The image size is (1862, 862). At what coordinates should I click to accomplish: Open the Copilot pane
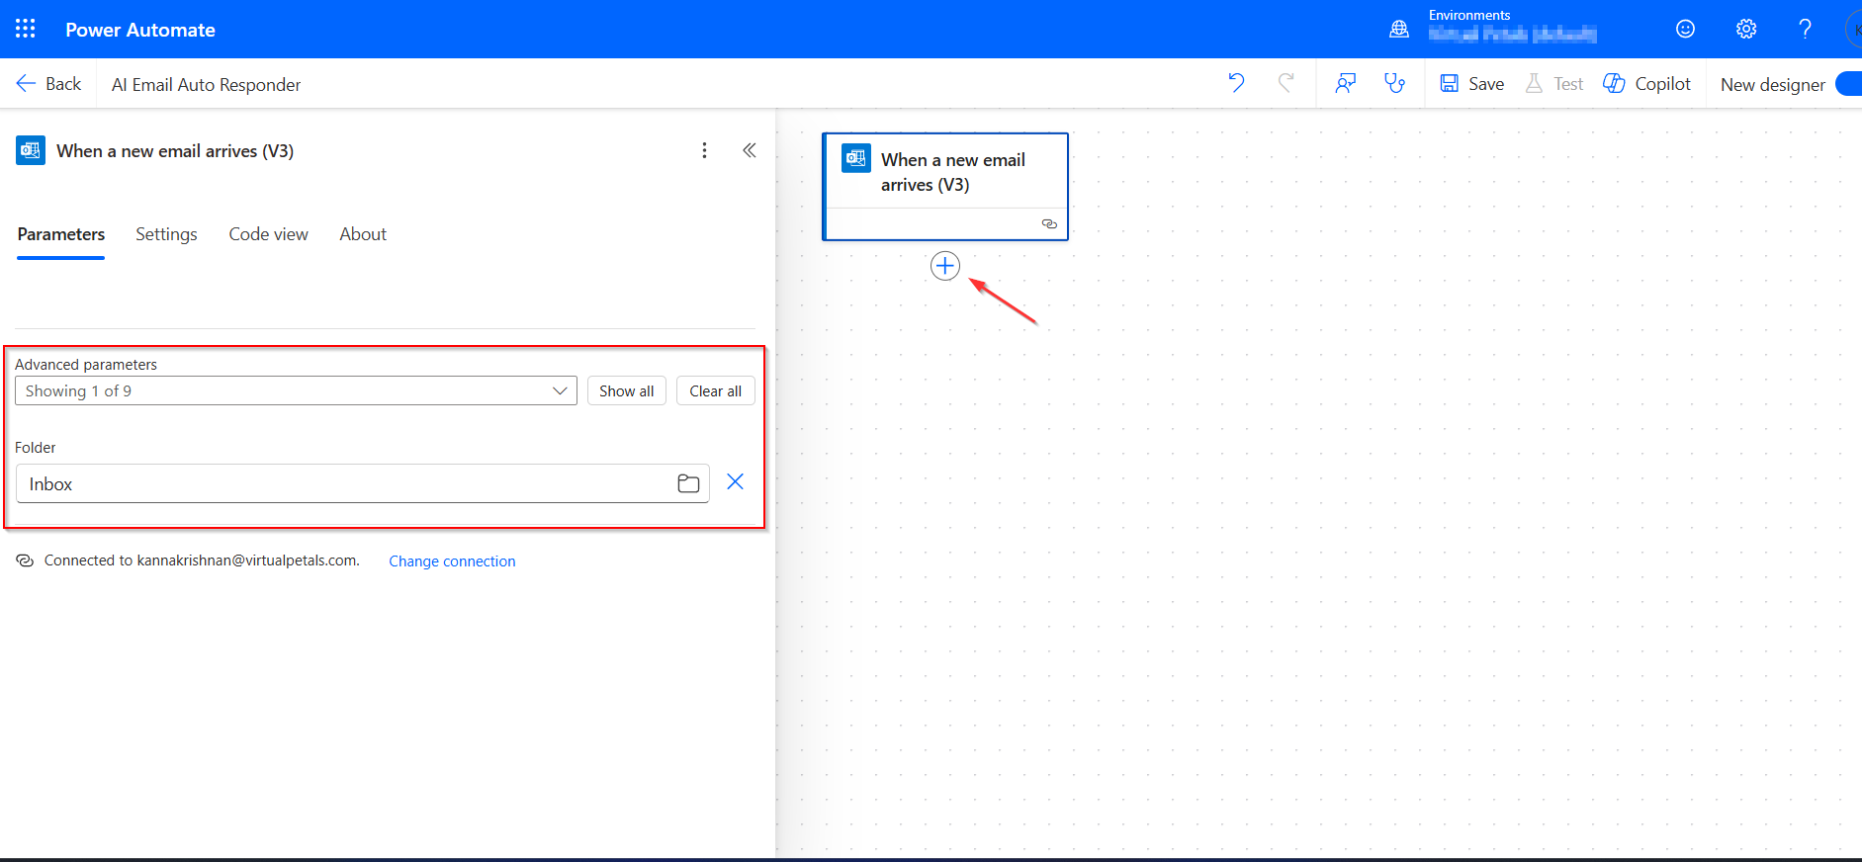[1646, 84]
